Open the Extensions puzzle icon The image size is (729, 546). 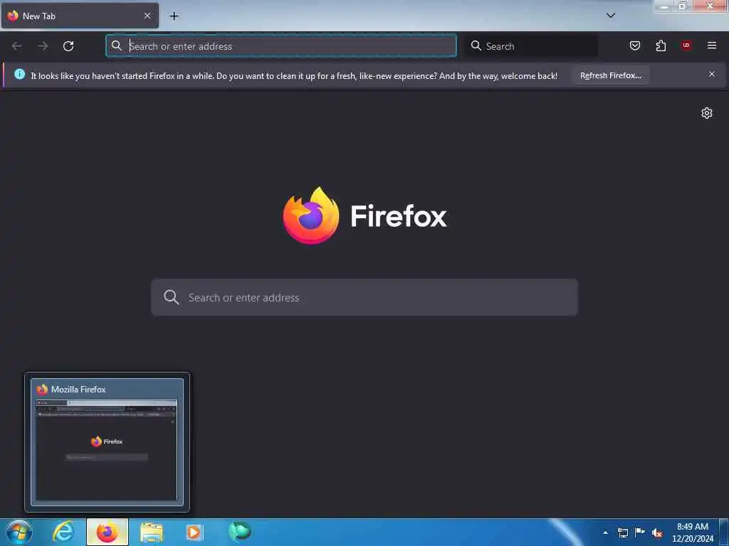(661, 45)
